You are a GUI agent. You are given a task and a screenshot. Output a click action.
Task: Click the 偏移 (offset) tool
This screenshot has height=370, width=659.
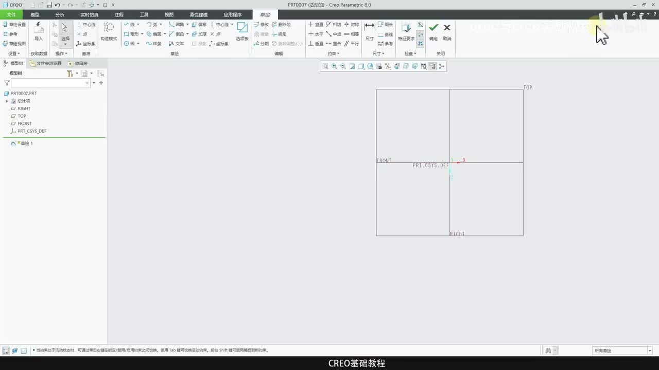pyautogui.click(x=199, y=24)
